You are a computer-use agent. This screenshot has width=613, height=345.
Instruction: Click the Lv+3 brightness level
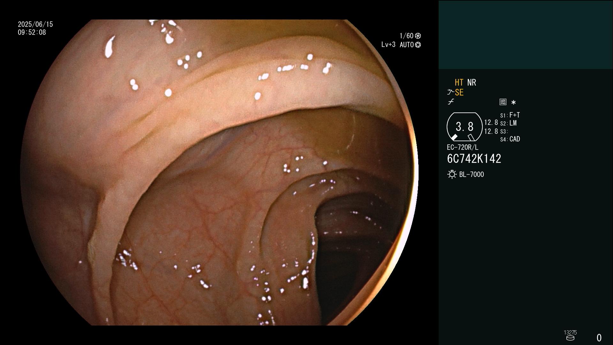tap(388, 45)
